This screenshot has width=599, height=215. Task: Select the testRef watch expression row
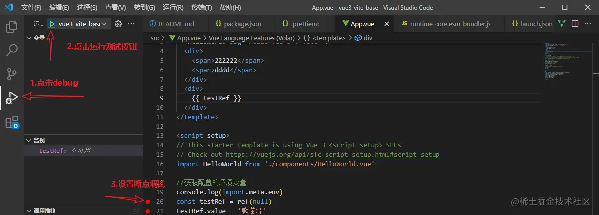tap(83, 151)
